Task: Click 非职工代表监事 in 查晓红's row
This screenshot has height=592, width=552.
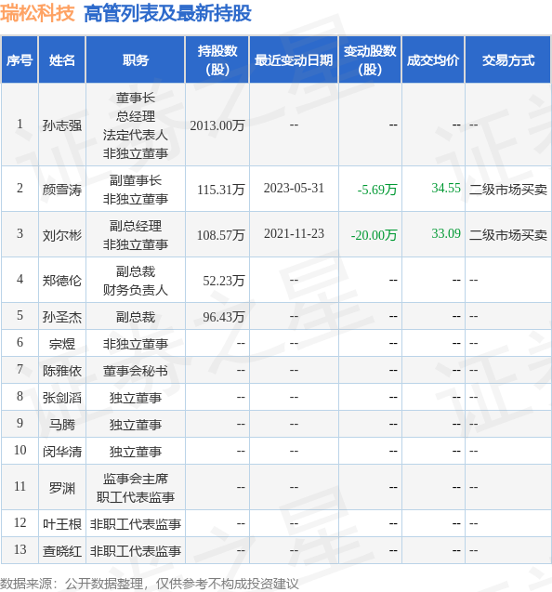Action: coord(136,551)
